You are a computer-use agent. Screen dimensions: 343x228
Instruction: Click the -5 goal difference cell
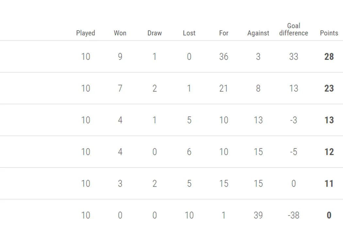click(x=293, y=152)
